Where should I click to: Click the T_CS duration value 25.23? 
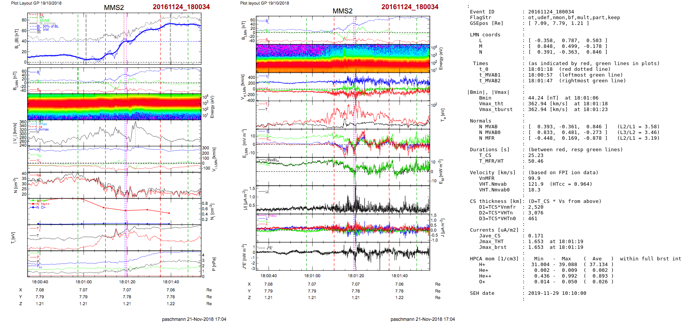[x=535, y=155]
